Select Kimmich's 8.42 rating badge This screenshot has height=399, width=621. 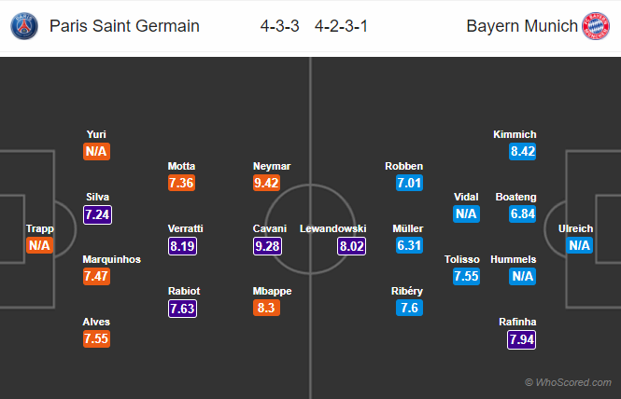522,151
